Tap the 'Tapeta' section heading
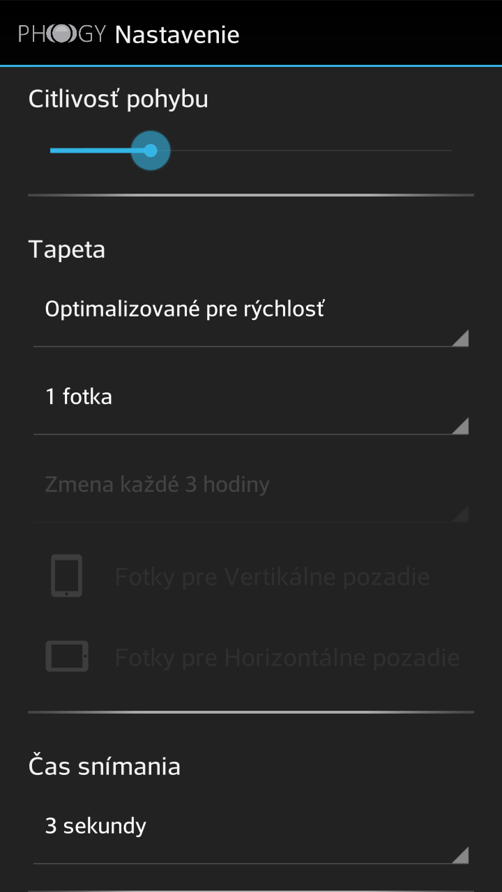Viewport: 502px width, 892px height. pos(67,249)
